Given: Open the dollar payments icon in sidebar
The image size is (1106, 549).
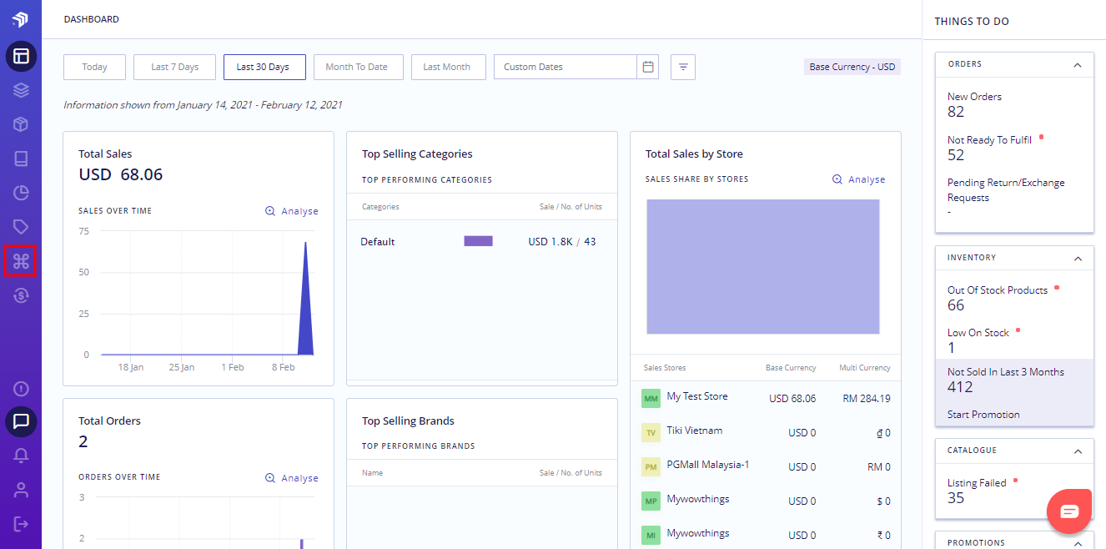Looking at the screenshot, I should pyautogui.click(x=21, y=295).
